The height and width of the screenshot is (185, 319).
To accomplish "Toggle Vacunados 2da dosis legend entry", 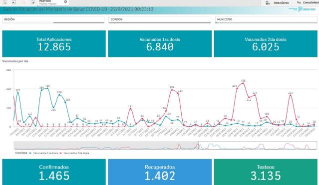I will click(74, 153).
